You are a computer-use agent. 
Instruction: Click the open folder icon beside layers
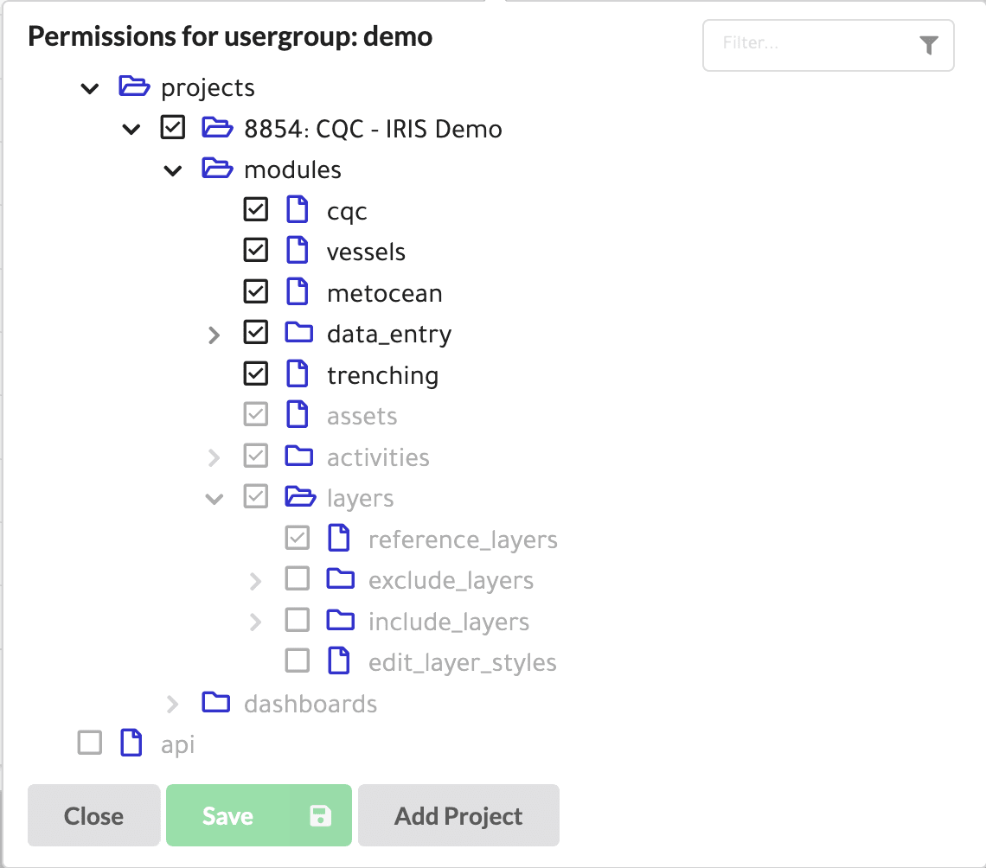point(300,496)
